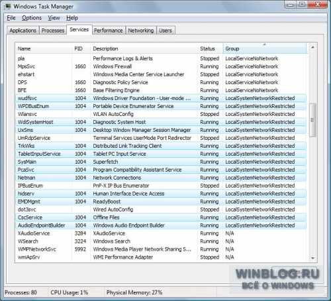Select the PcaSvc service row

click(x=161, y=170)
